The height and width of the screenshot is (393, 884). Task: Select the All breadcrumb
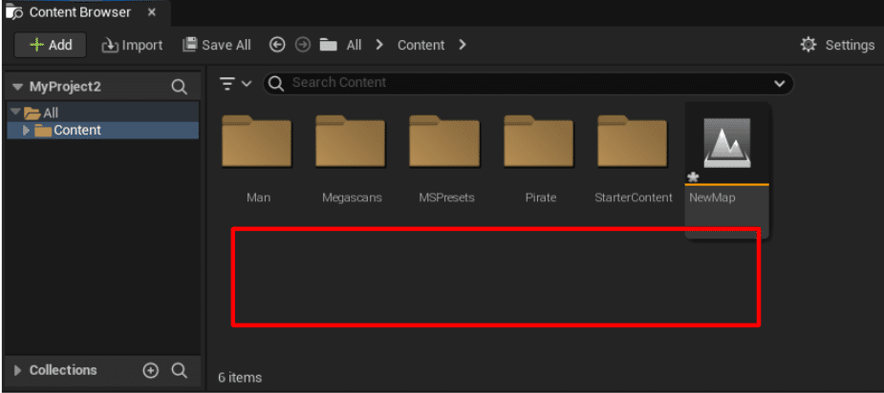pyautogui.click(x=354, y=45)
